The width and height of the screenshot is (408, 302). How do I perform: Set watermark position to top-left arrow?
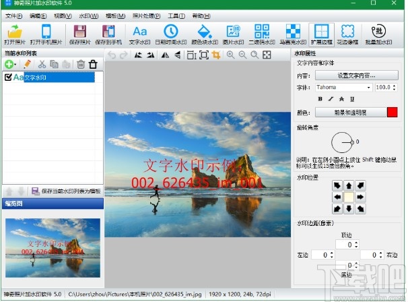[337, 185]
